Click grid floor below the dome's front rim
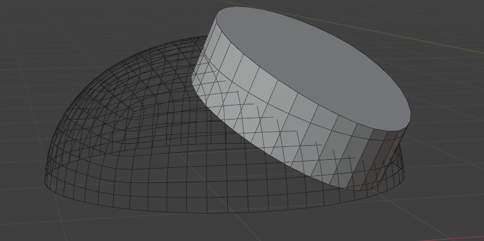Image resolution: width=484 pixels, height=241 pixels. [216, 229]
